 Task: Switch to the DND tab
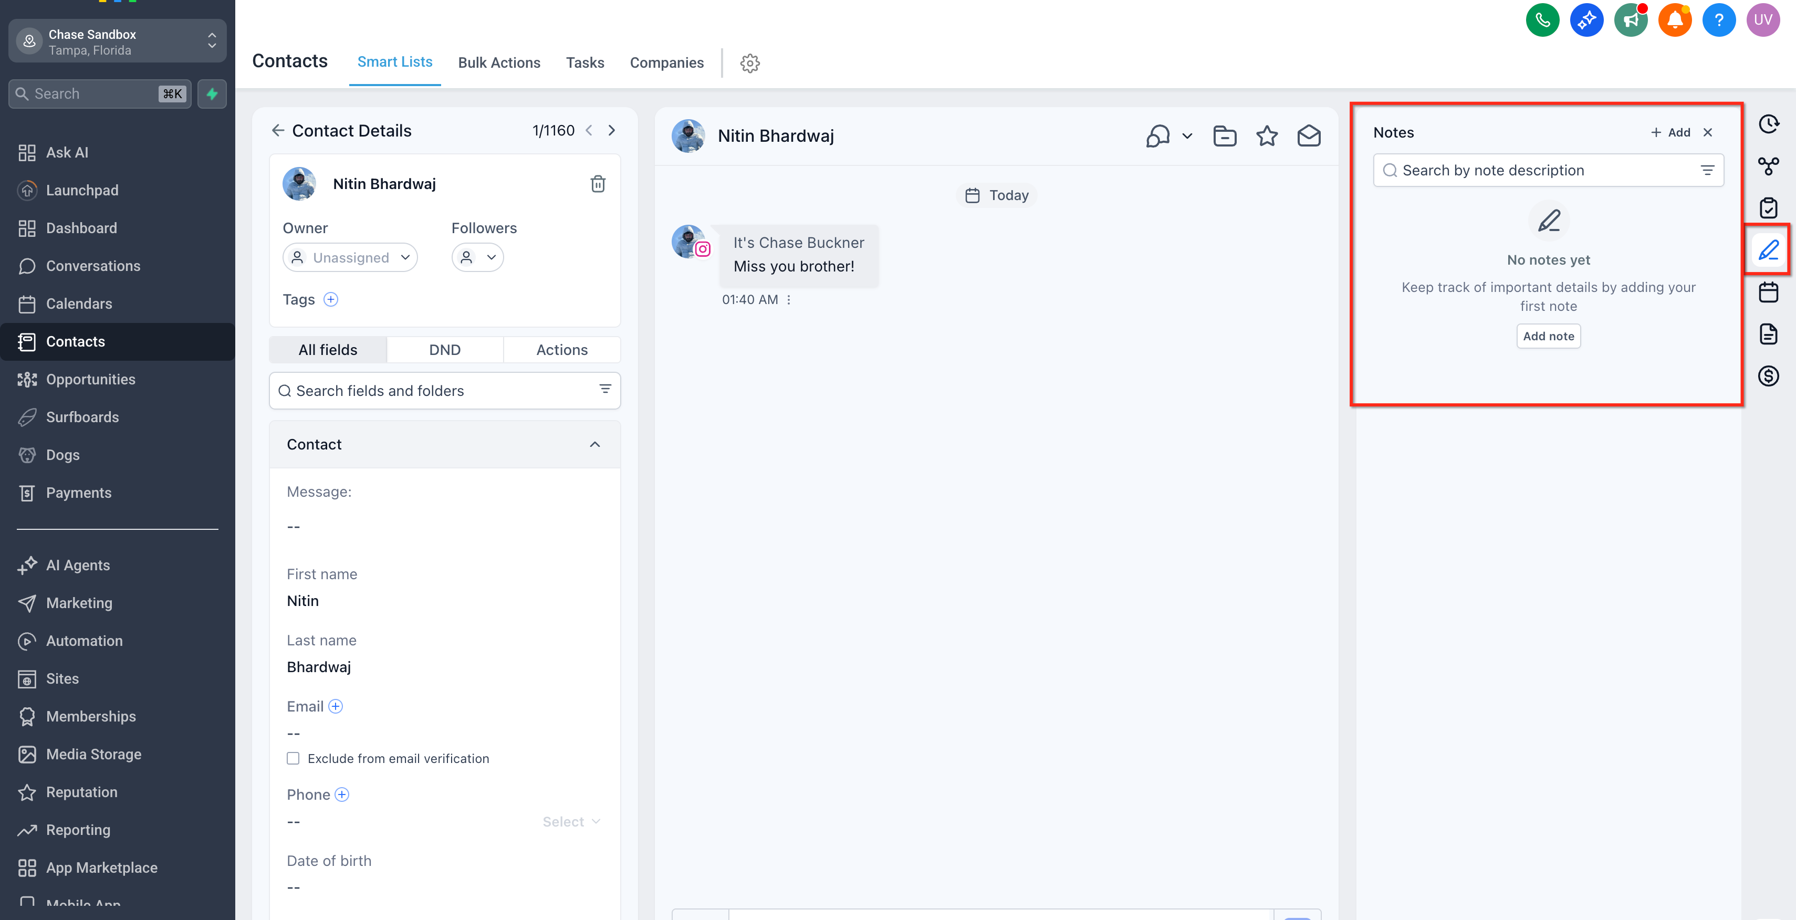pyautogui.click(x=444, y=350)
